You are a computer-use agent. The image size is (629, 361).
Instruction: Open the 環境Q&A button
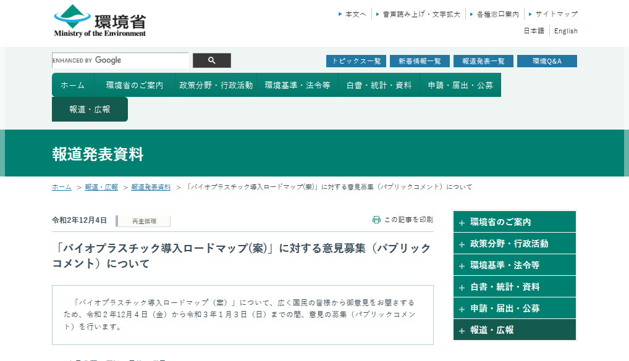(547, 61)
